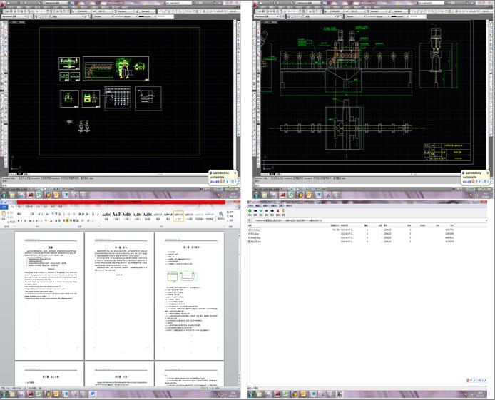Open the font size dropdown in Word
Viewport: 495px width, 400px height.
(33, 214)
